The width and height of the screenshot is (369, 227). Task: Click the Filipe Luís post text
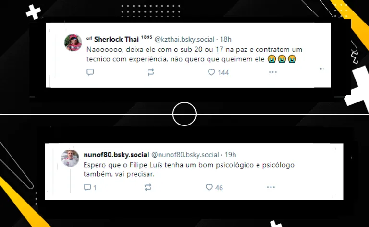[x=189, y=170]
